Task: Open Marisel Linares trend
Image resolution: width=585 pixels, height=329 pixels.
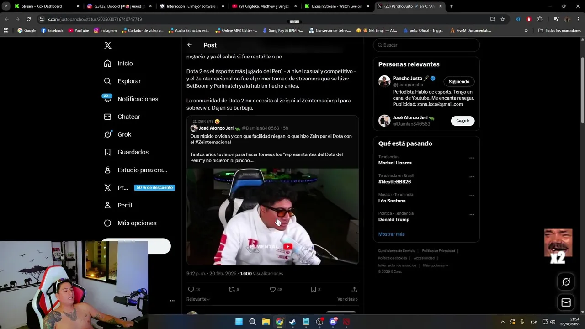Action: pyautogui.click(x=395, y=163)
